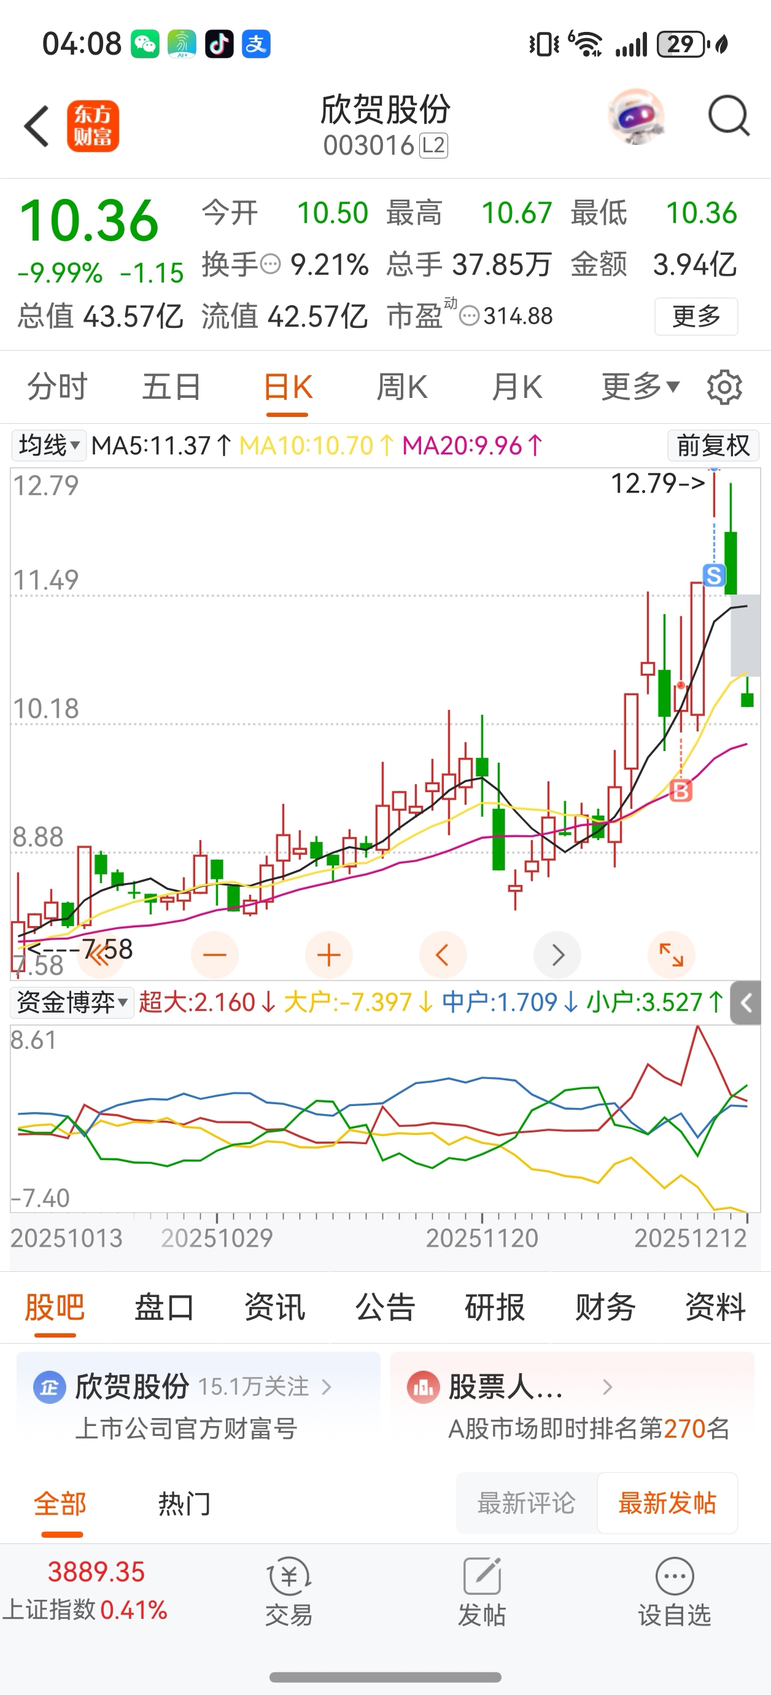Tap the S sell marker on chart
The width and height of the screenshot is (771, 1695).
[x=714, y=575]
